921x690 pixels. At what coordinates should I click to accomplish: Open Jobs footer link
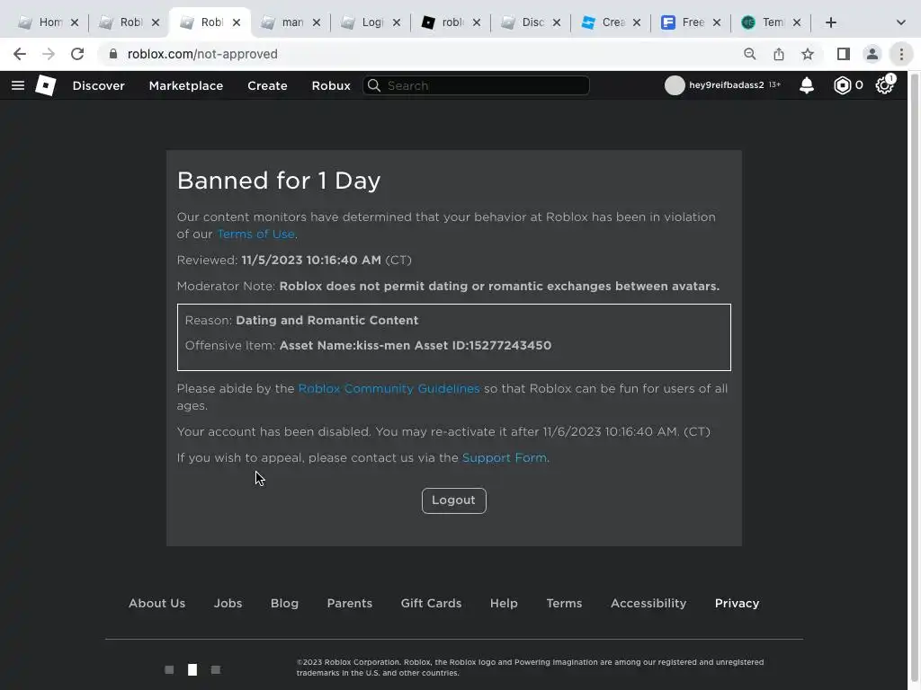pyautogui.click(x=228, y=603)
